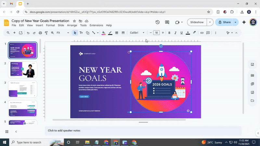Click the paint format roller icon
The height and width of the screenshot is (146, 260).
click(46, 33)
